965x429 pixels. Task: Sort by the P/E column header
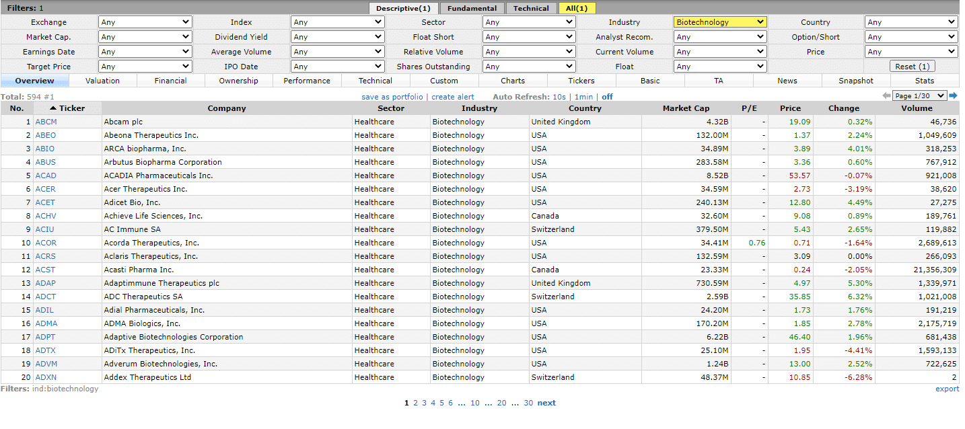click(x=749, y=108)
